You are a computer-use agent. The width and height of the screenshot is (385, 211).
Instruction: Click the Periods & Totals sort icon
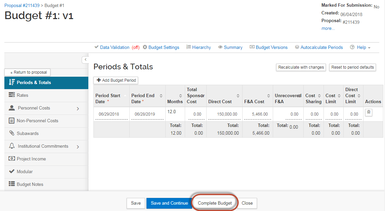coord(11,82)
